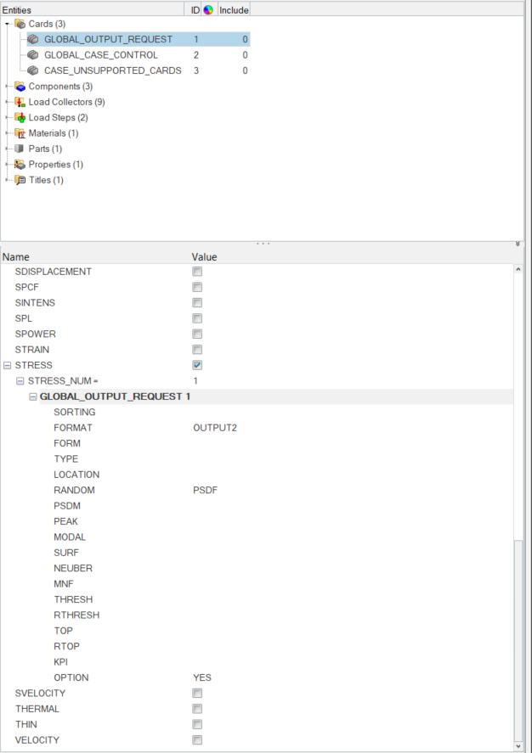Click the Materials folder icon

point(20,133)
